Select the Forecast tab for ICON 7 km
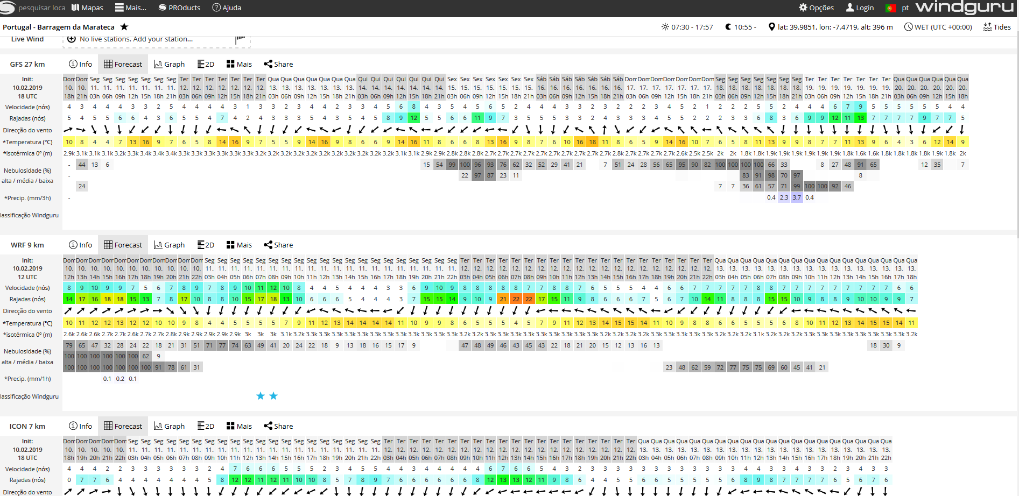The image size is (1019, 496). (x=123, y=426)
